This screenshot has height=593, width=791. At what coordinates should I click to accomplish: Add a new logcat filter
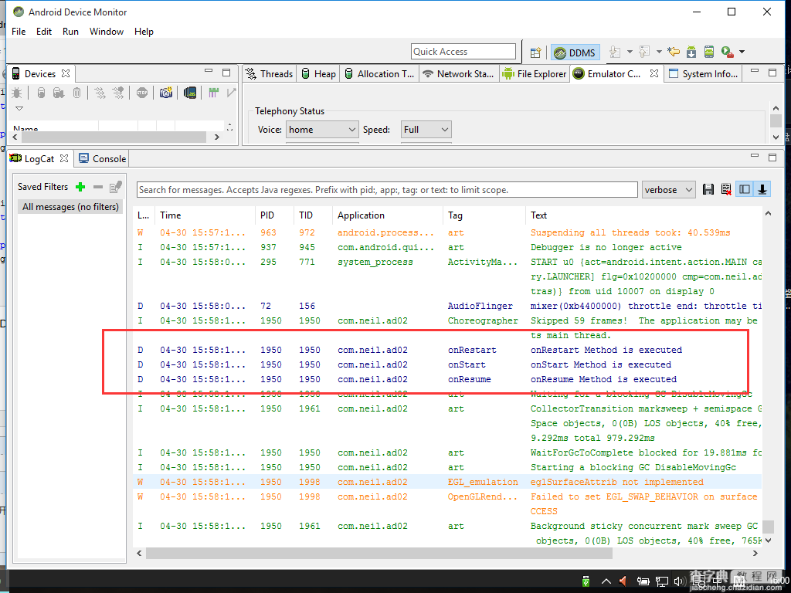pyautogui.click(x=80, y=187)
